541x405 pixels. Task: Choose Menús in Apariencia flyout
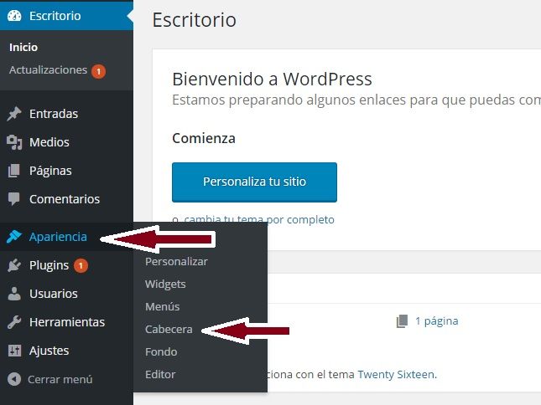coord(162,306)
